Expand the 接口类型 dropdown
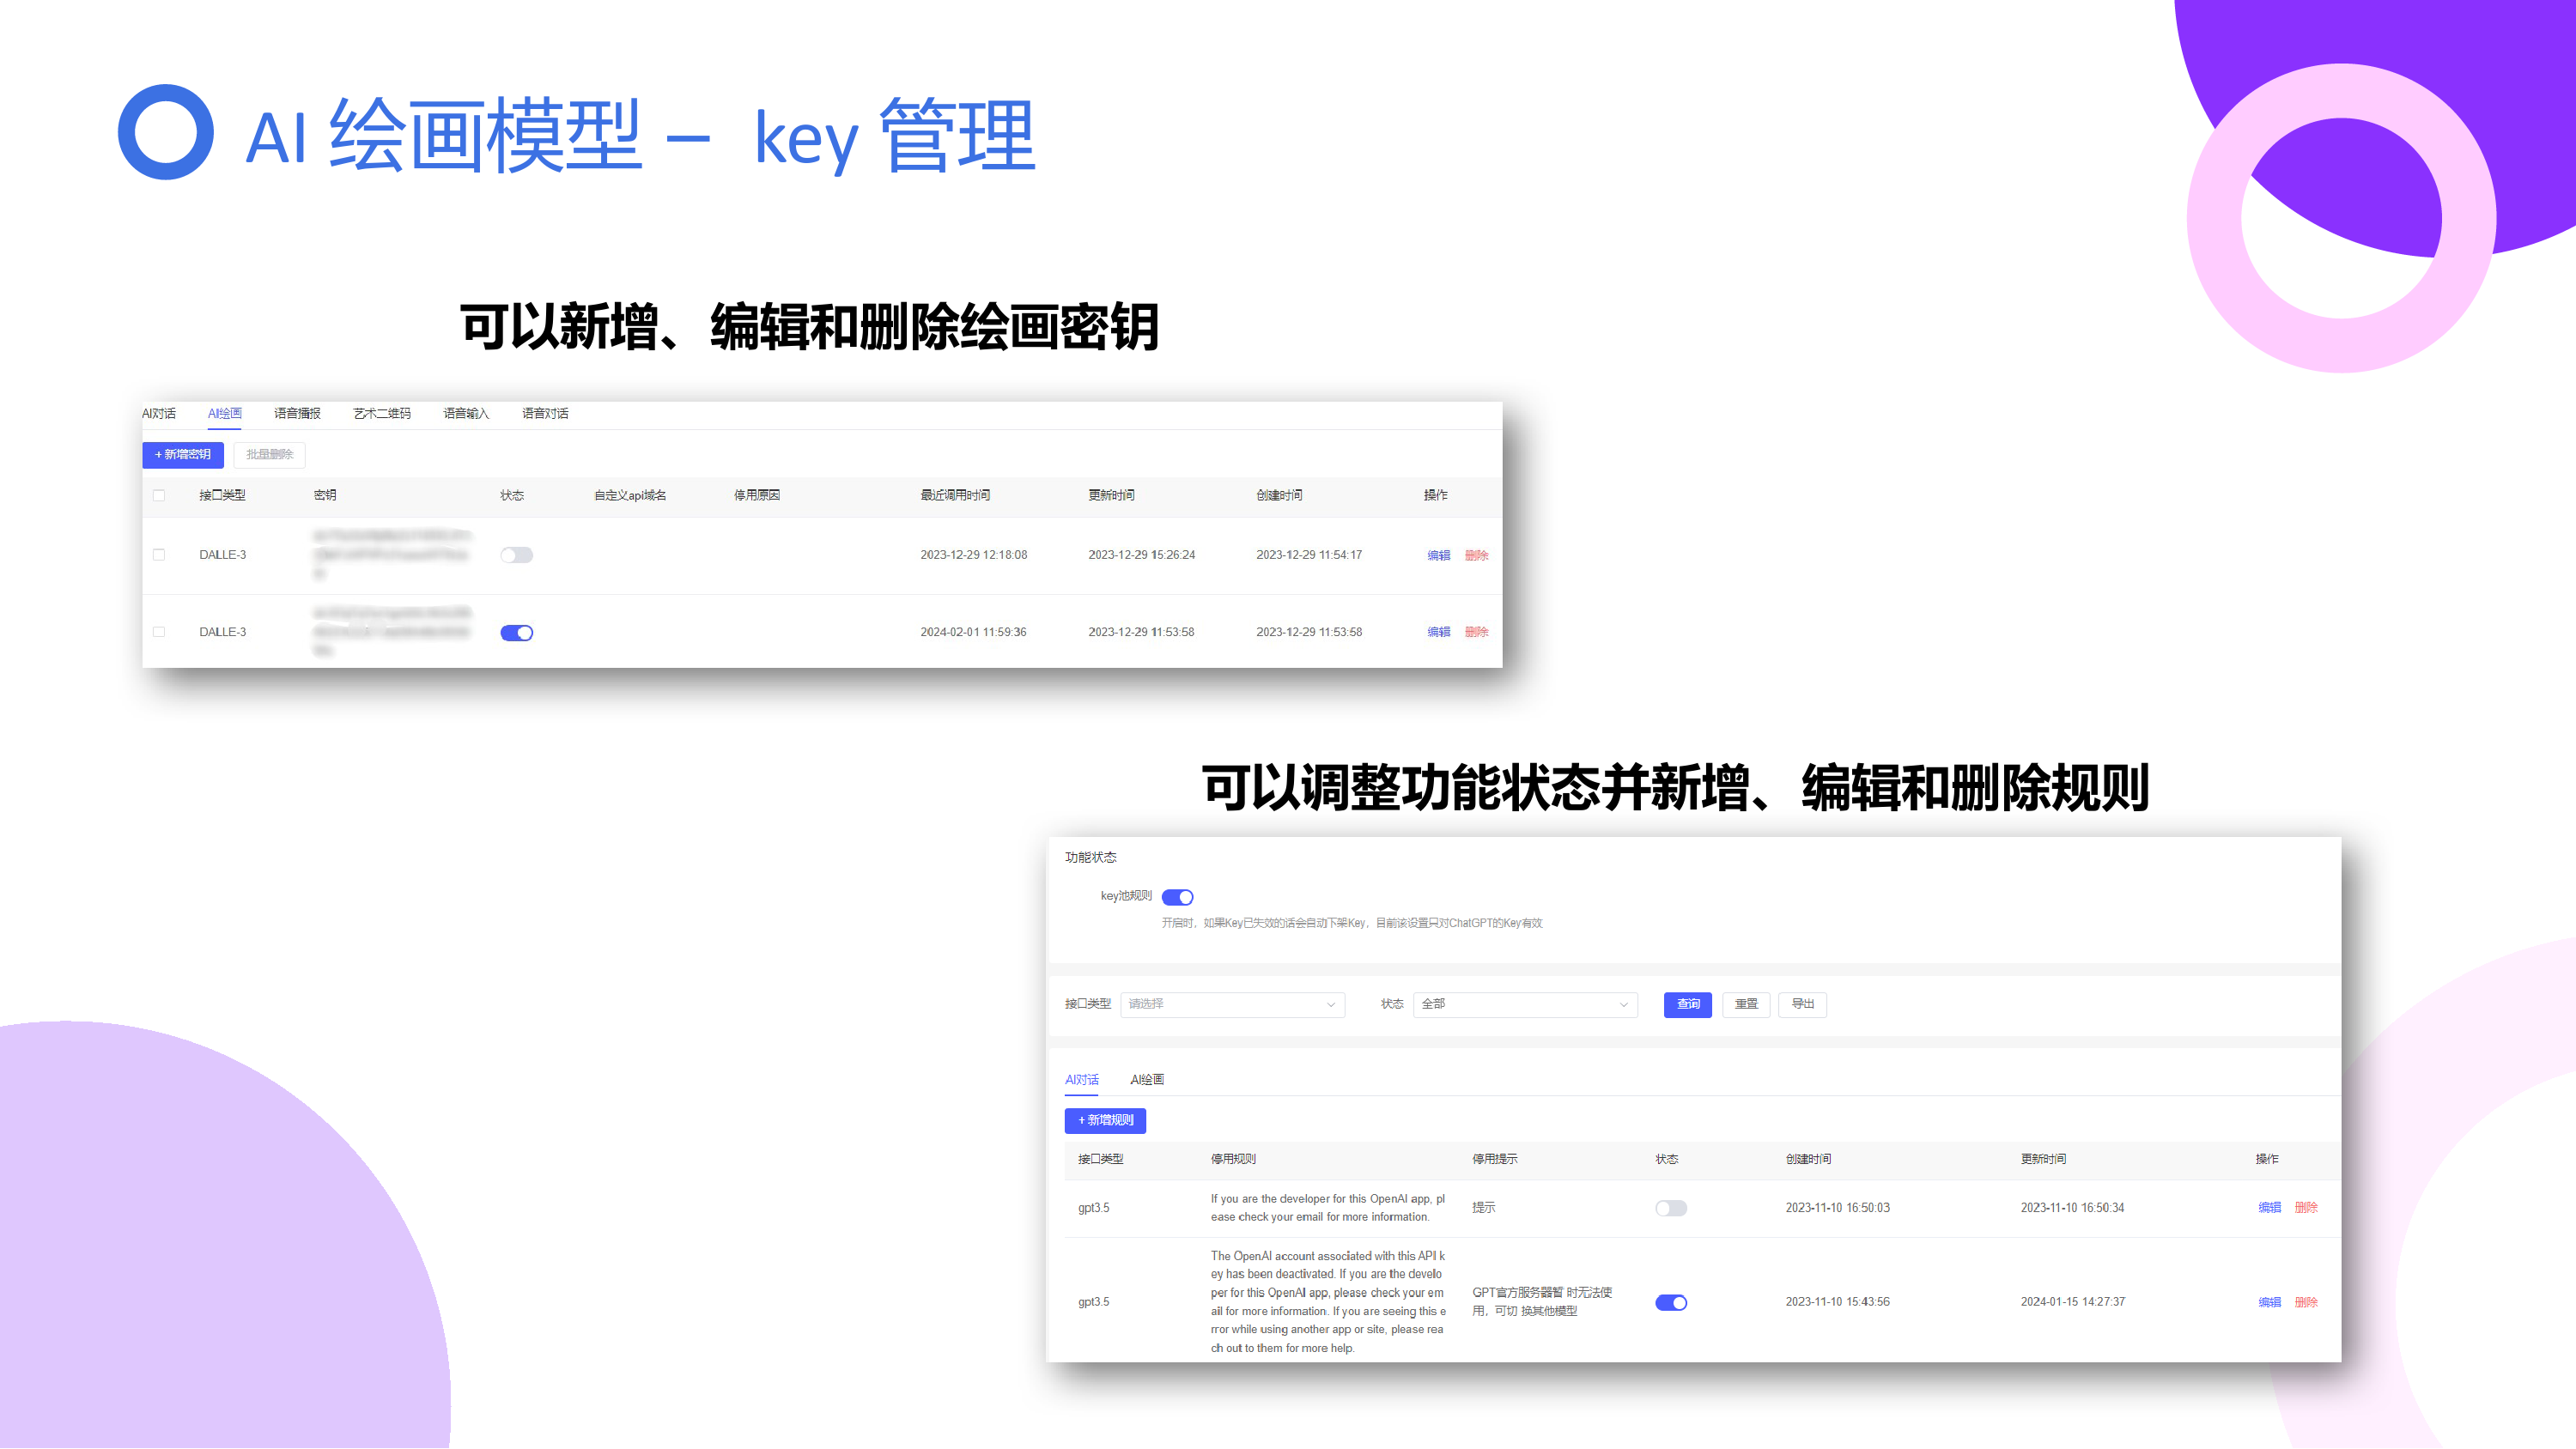Image resolution: width=2576 pixels, height=1449 pixels. pyautogui.click(x=1232, y=1004)
